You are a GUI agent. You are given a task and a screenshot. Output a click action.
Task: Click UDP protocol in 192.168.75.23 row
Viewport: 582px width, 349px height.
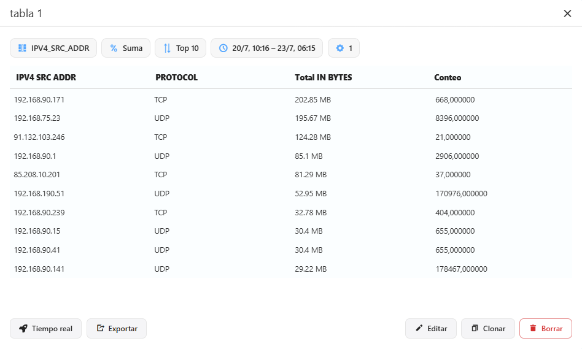(162, 118)
